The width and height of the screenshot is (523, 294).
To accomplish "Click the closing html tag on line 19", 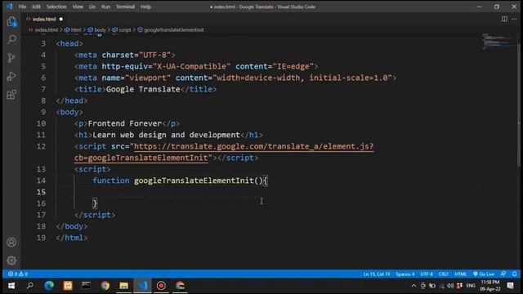I will click(72, 238).
